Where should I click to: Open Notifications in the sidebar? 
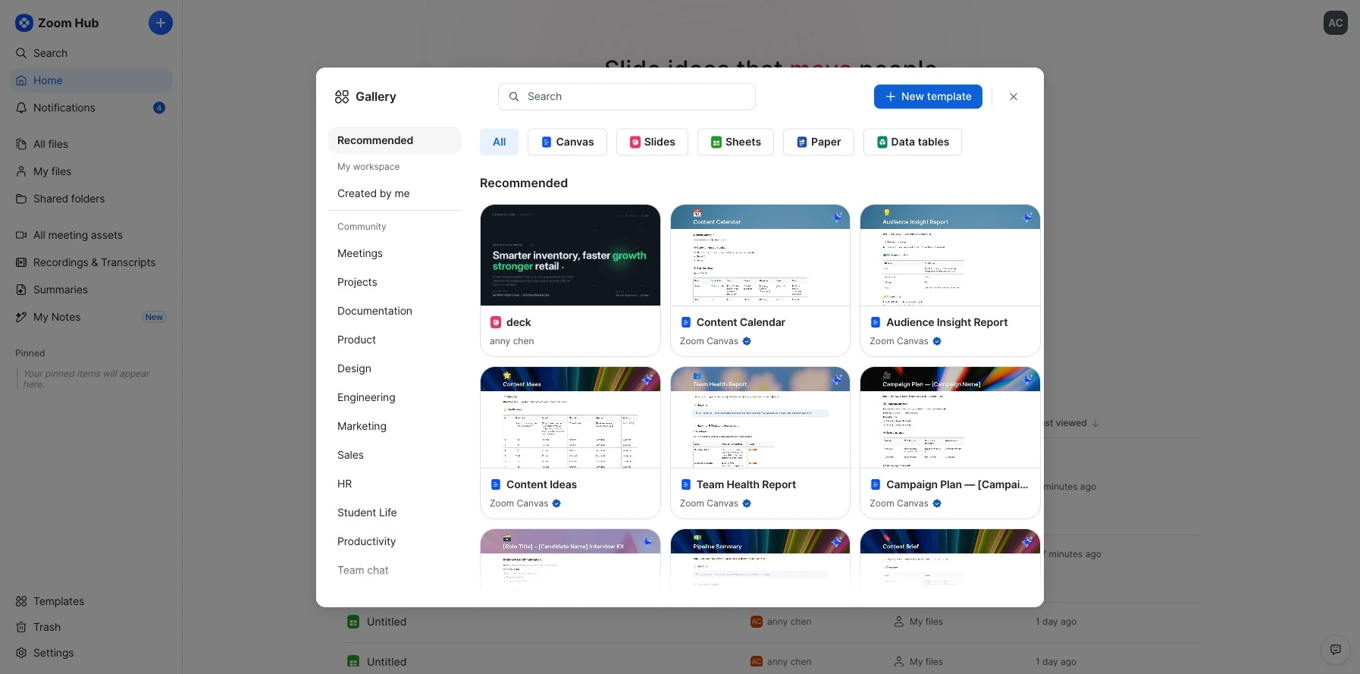click(x=91, y=108)
